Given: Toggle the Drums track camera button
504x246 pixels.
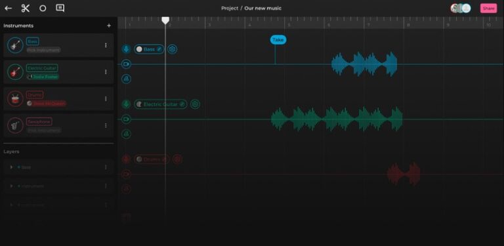Looking at the screenshot, I should tap(126, 174).
